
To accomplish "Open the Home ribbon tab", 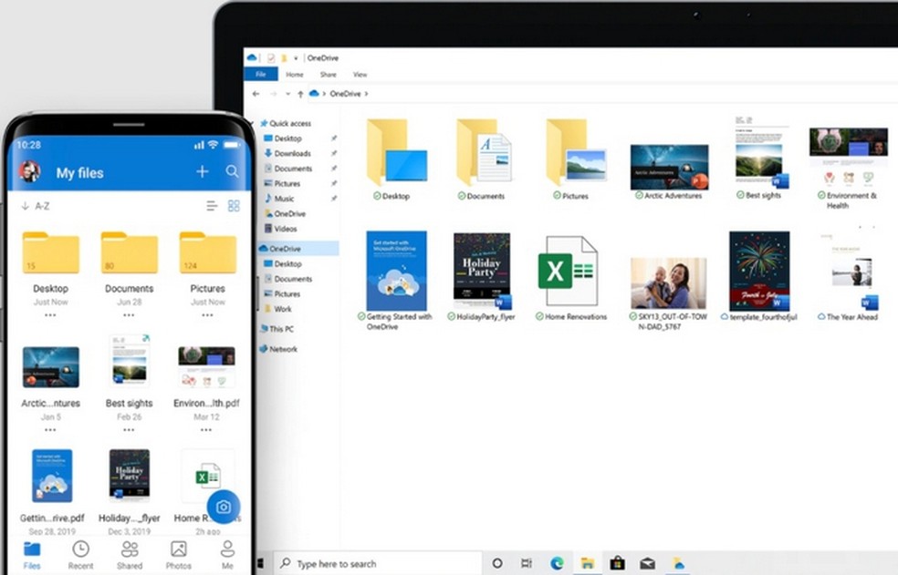I will (x=294, y=74).
